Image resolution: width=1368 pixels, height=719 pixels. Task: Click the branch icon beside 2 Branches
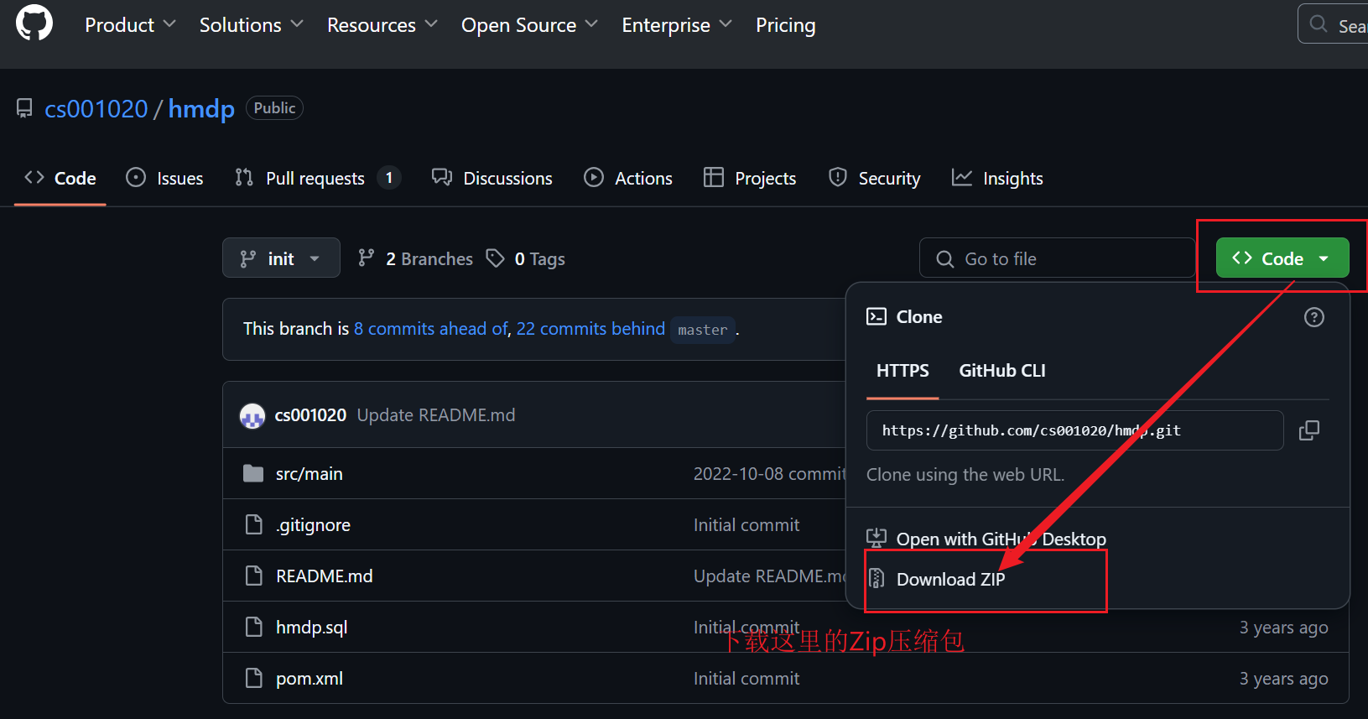pyautogui.click(x=366, y=258)
